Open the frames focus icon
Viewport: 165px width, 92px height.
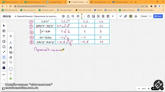click(x=98, y=16)
